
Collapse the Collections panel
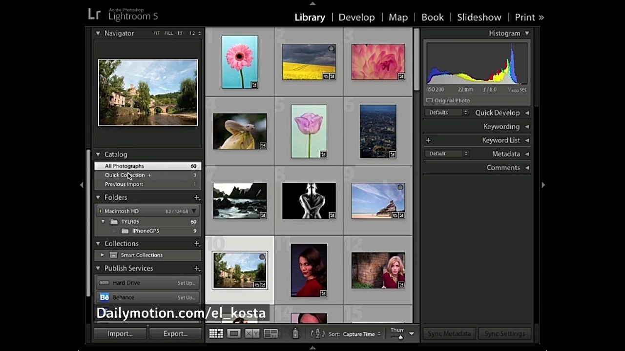coord(98,244)
